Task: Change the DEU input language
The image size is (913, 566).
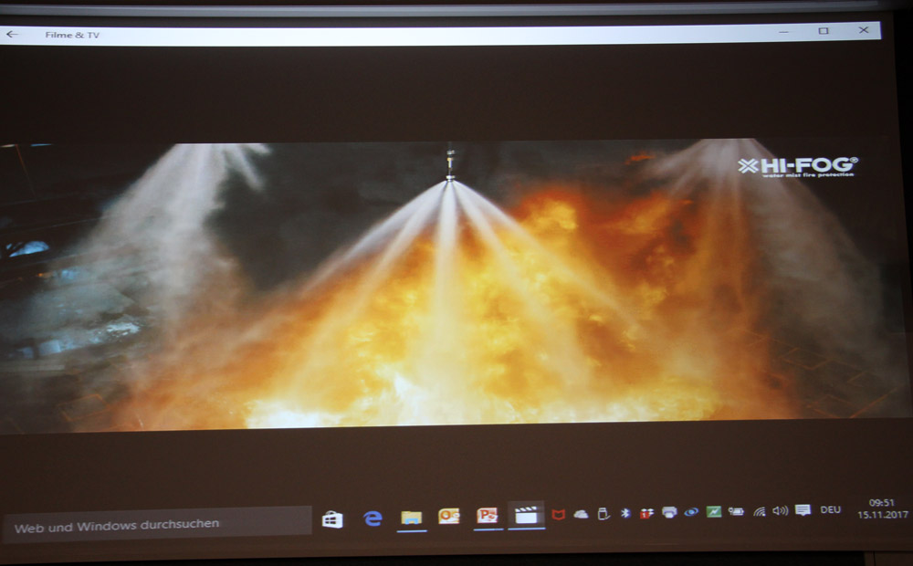Action: tap(830, 509)
